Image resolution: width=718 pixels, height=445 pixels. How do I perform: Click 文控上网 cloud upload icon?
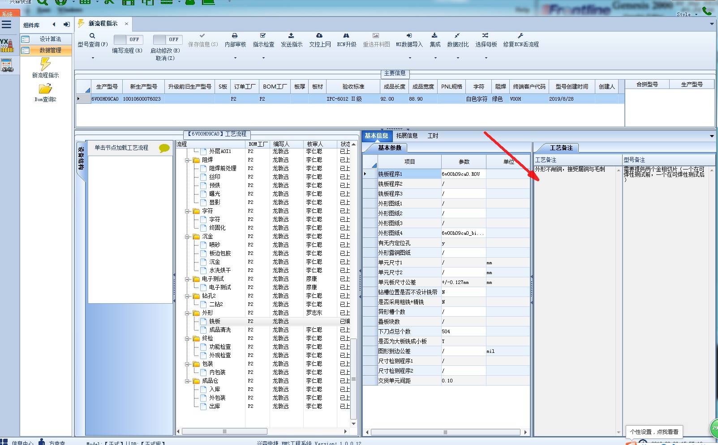point(319,35)
